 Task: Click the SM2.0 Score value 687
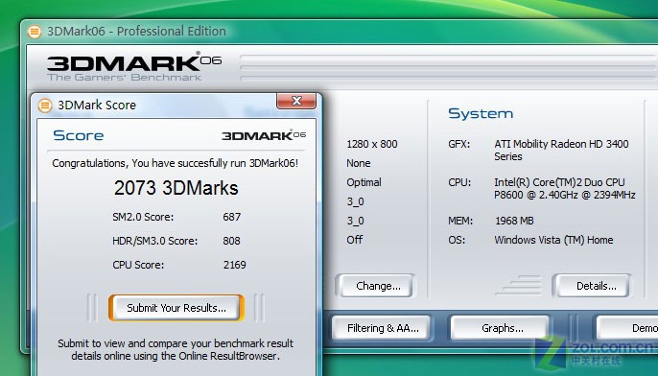click(232, 217)
